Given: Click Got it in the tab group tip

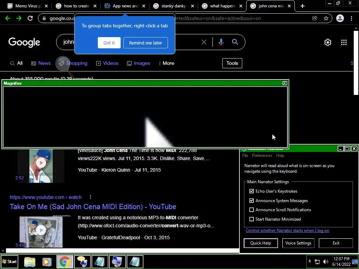Looking at the screenshot, I should click(109, 43).
